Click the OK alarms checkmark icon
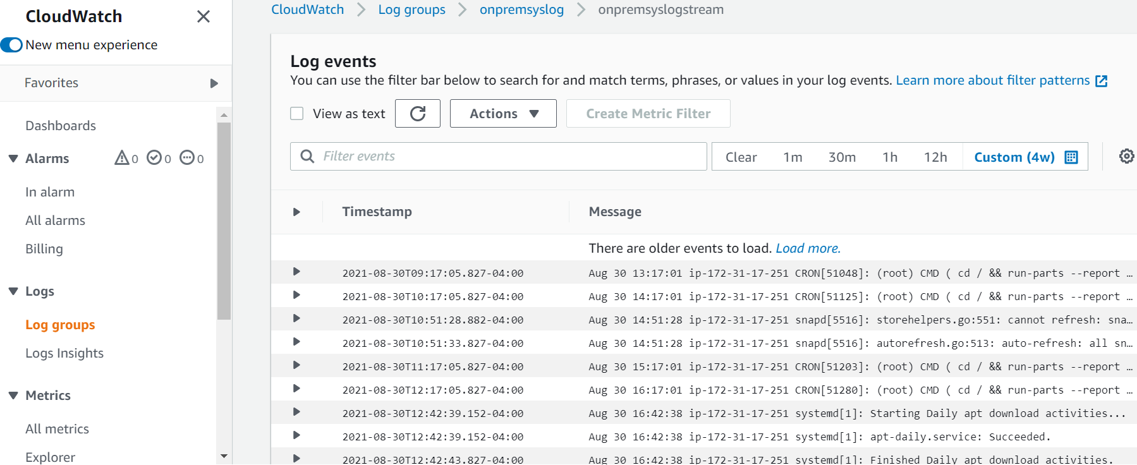 point(154,157)
